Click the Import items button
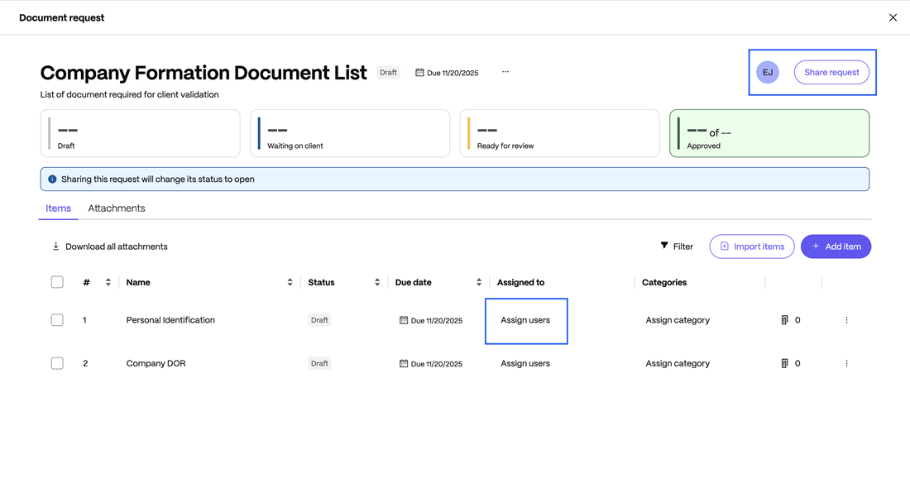This screenshot has height=493, width=910. (752, 246)
